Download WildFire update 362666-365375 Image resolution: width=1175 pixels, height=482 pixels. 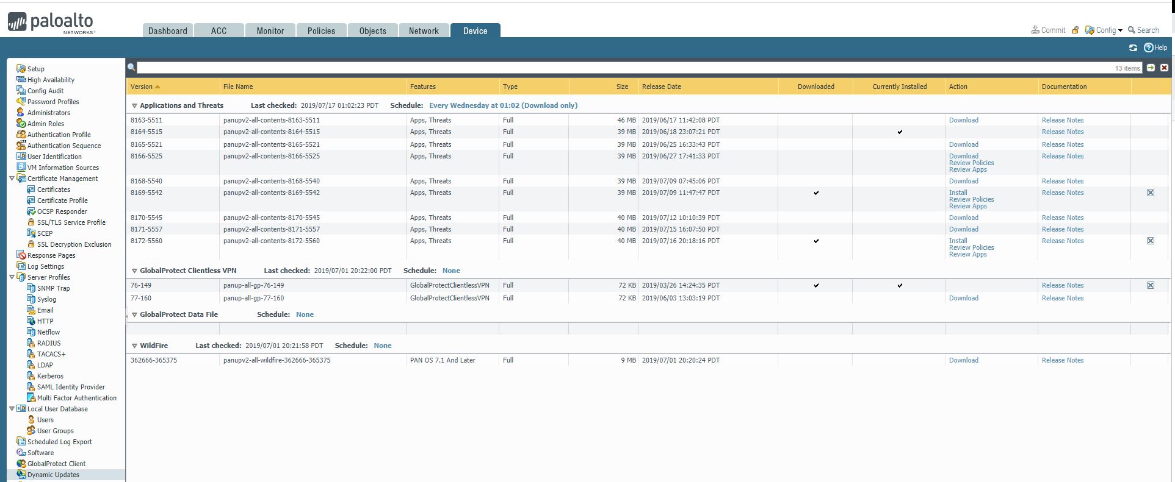(963, 360)
